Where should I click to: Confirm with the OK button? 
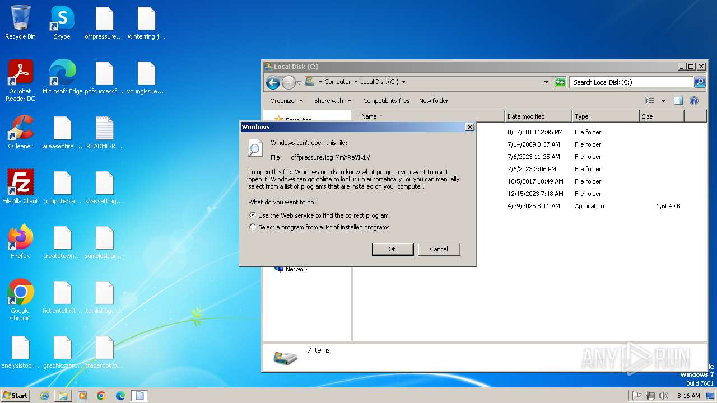(x=393, y=249)
